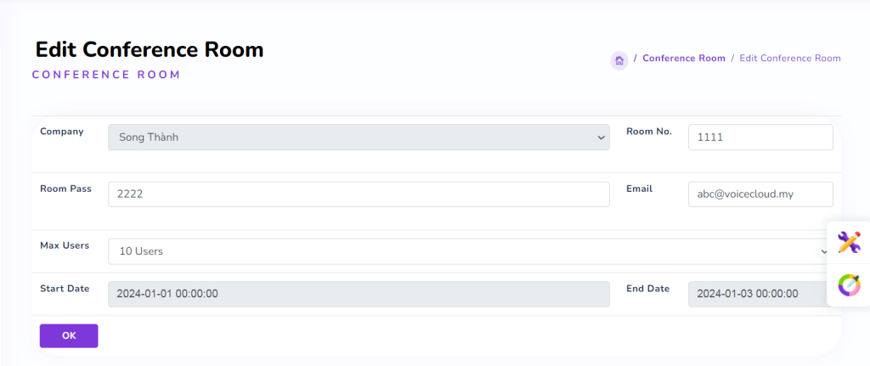Click the Start Date field 2024-01-01

coord(358,294)
